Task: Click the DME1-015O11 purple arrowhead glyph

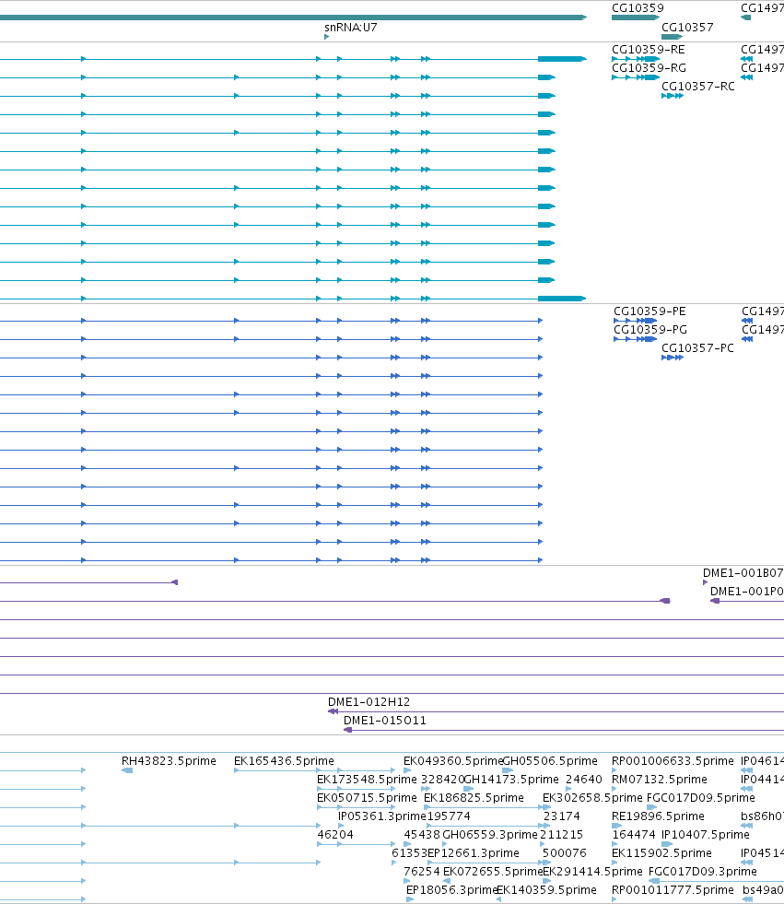Action: point(347,730)
